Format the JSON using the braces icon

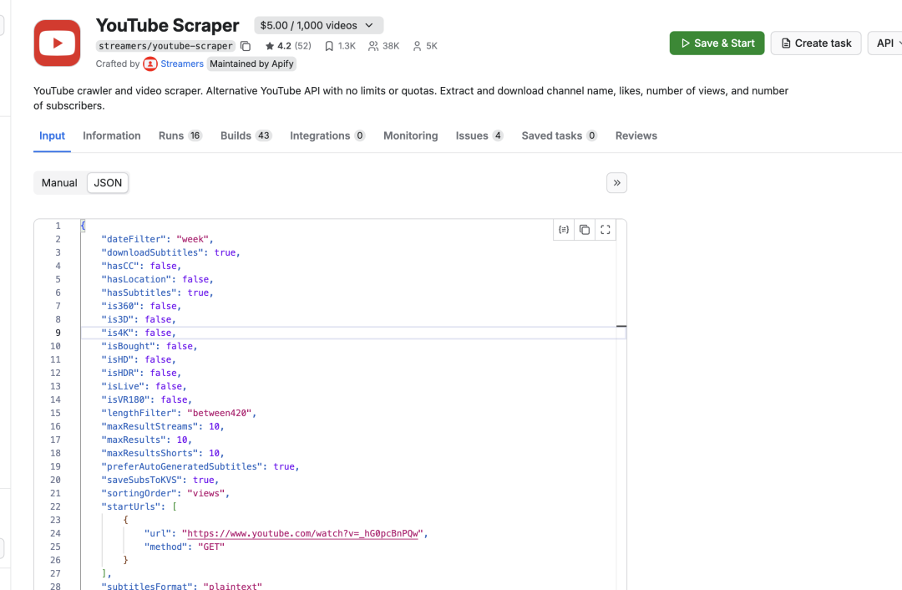point(564,230)
